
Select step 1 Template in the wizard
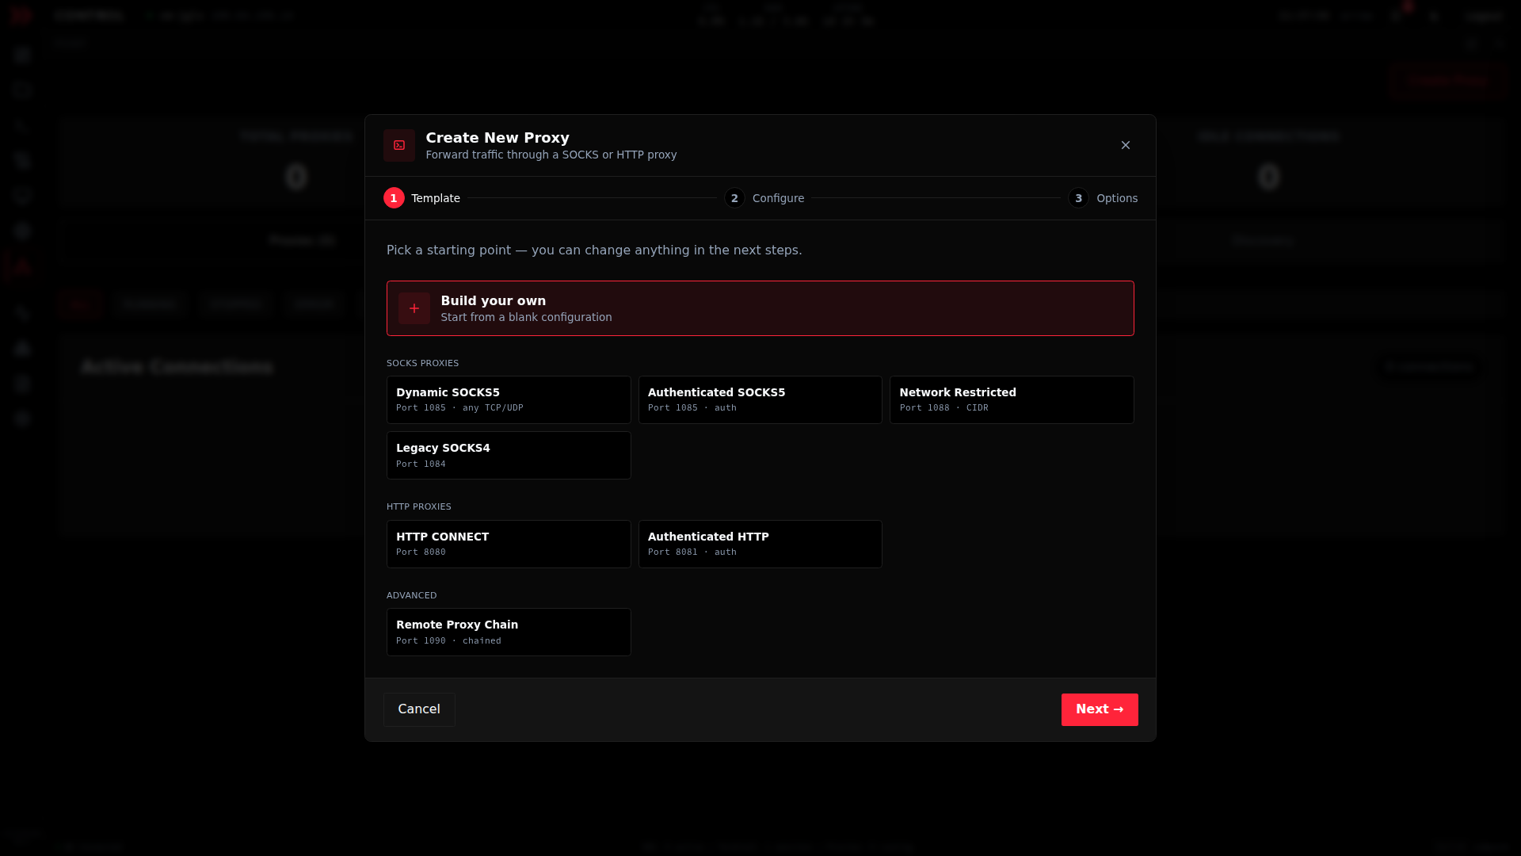421,198
